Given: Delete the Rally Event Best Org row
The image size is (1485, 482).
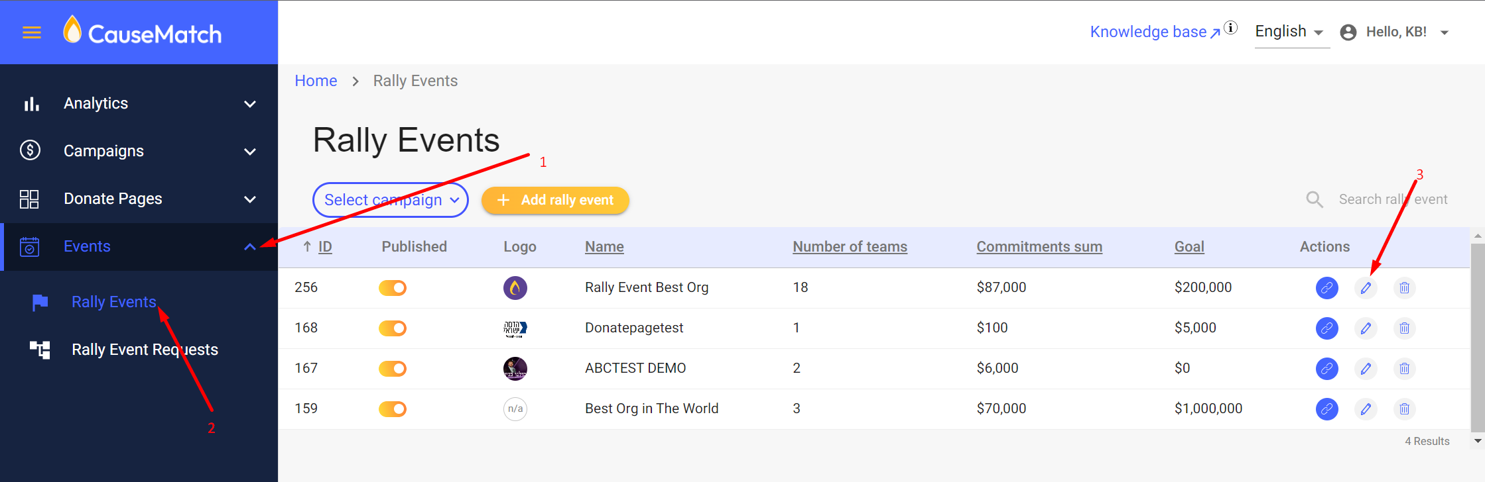Looking at the screenshot, I should (1405, 288).
